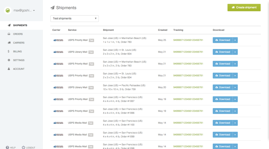The image size is (269, 149).
Task: Expand download options arrow for Order 759
Action: [235, 87]
